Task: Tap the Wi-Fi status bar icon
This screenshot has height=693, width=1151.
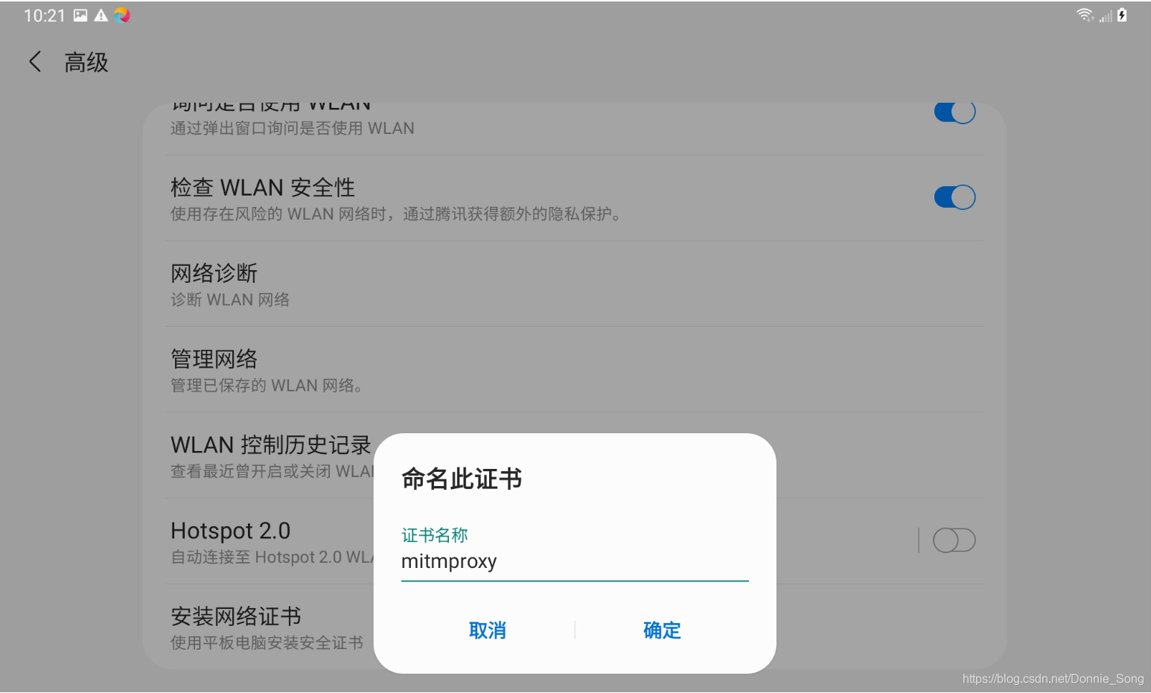Action: [1084, 14]
